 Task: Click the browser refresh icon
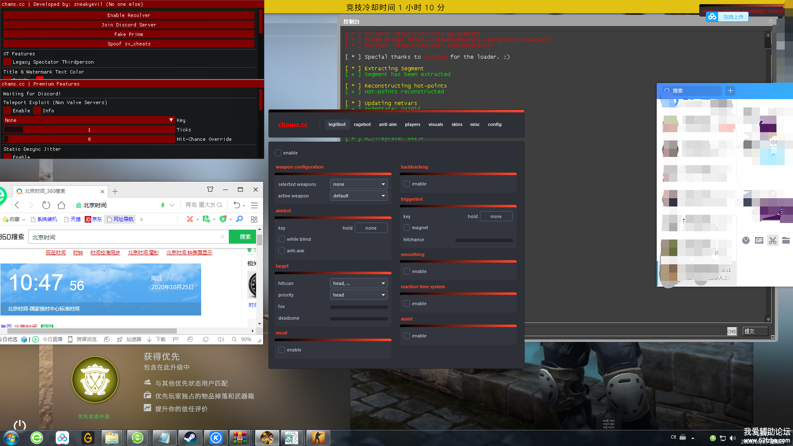pyautogui.click(x=46, y=205)
